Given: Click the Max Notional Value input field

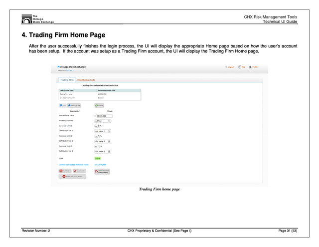Looking at the screenshot, I should pos(104,116).
